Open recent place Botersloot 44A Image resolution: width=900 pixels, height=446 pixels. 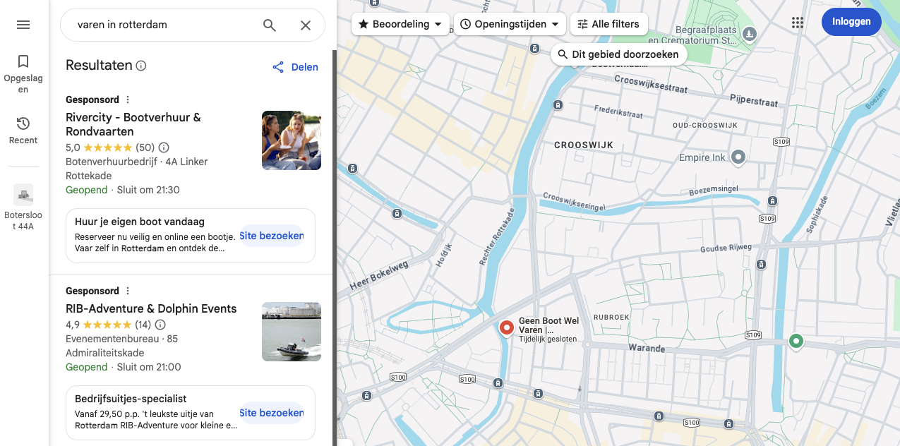(23, 207)
